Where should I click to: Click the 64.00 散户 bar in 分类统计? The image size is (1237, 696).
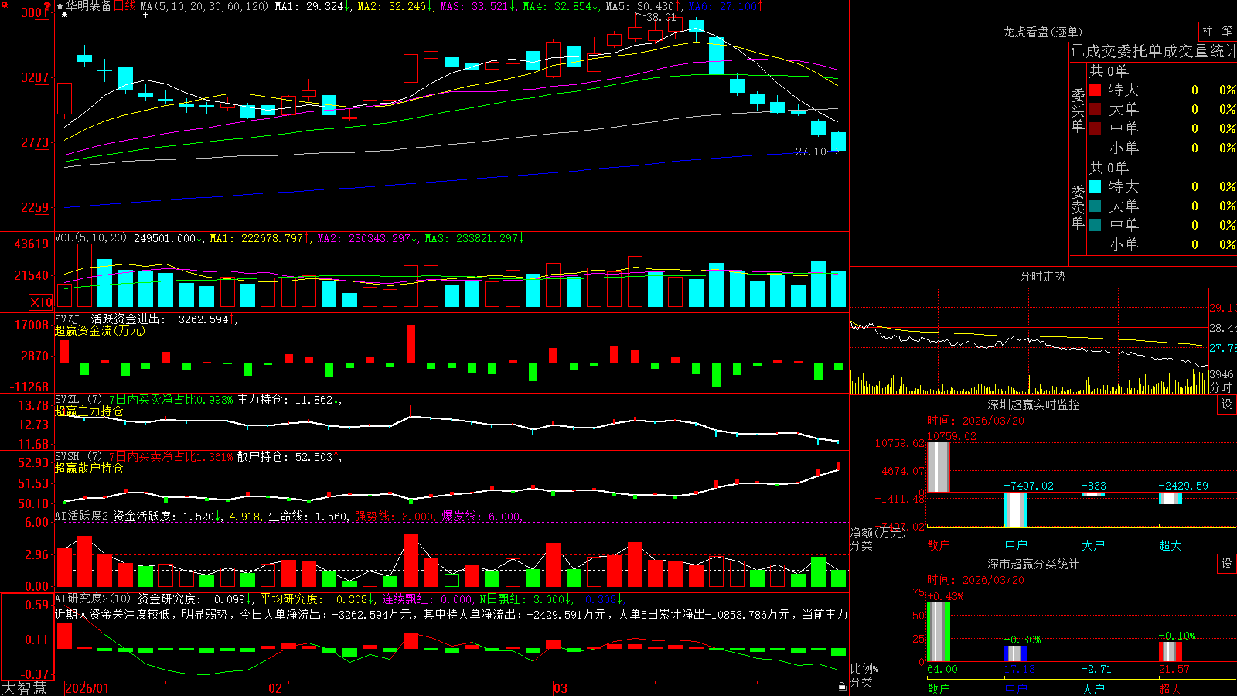939,632
